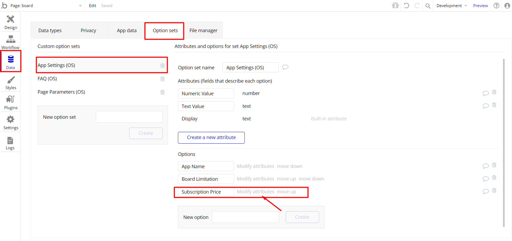Open the Logs section
Screen dimensions: 512x241
(x=10, y=143)
